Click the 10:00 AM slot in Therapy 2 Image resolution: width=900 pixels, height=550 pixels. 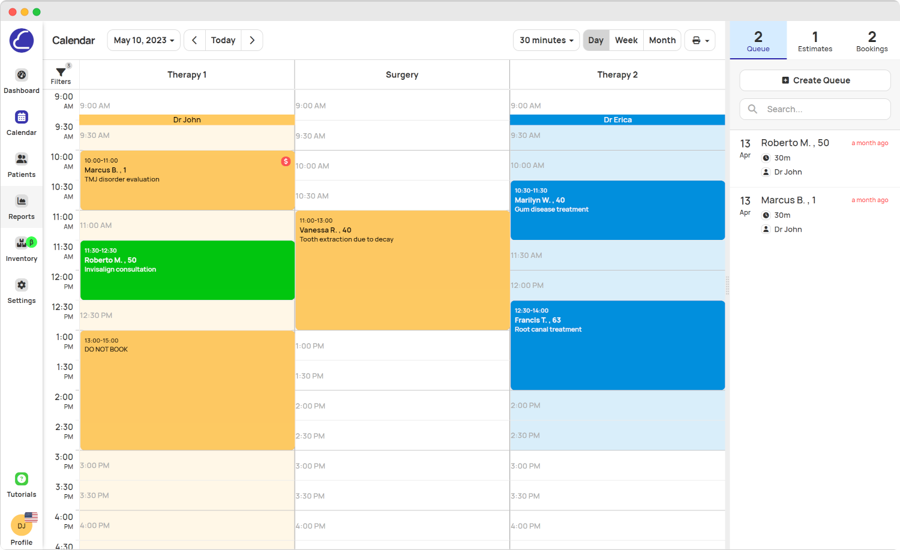(617, 166)
